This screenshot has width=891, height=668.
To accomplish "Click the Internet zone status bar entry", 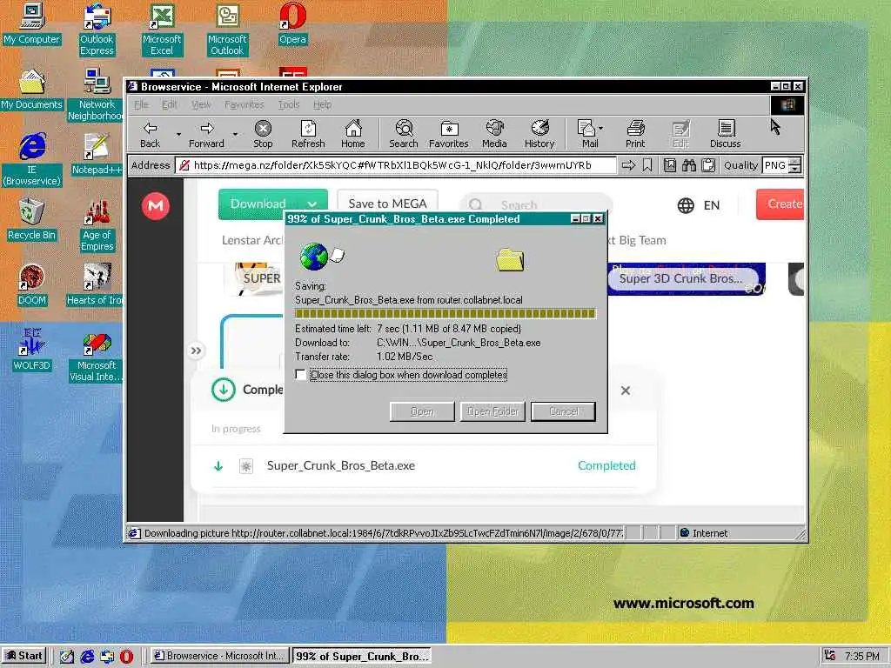I will [x=703, y=533].
